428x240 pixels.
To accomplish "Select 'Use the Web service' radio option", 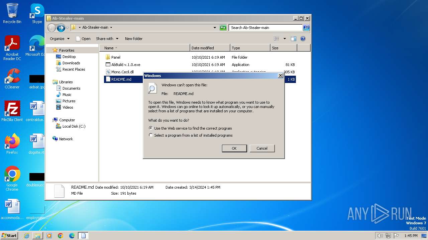I will [x=151, y=128].
